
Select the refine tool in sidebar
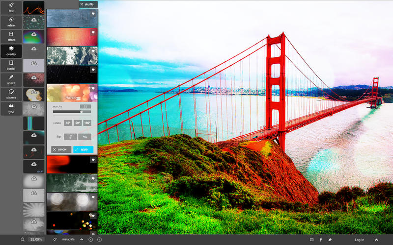[11, 22]
